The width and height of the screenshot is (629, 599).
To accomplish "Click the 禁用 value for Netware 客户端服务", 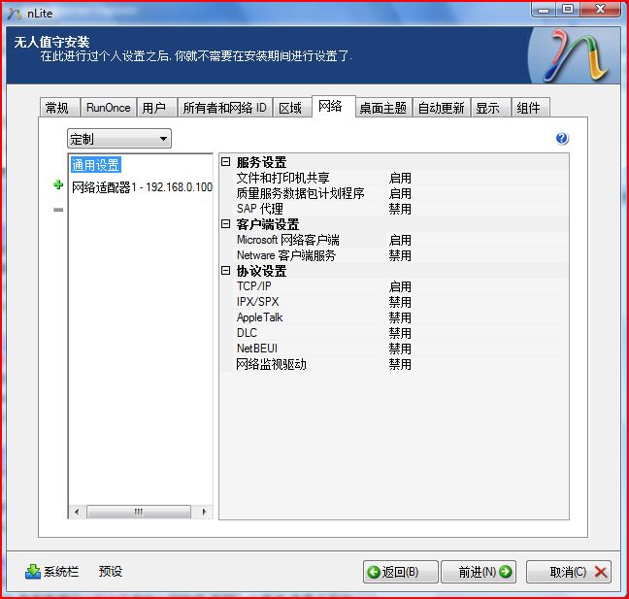I will tap(400, 255).
